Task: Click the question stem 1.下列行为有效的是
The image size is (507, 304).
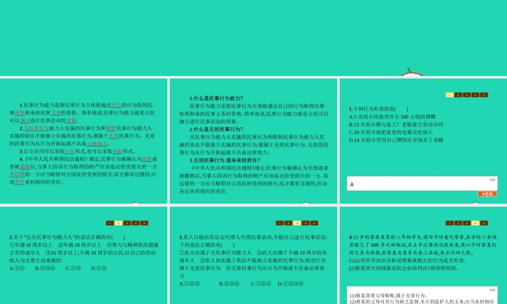Action: (379, 109)
